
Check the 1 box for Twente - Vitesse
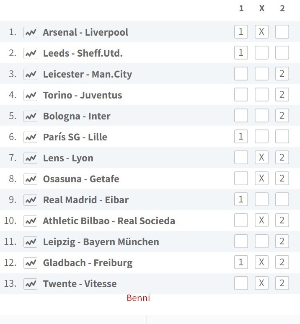241,283
